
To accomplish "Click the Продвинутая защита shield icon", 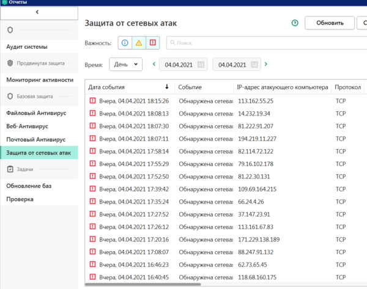I will click(x=10, y=63).
